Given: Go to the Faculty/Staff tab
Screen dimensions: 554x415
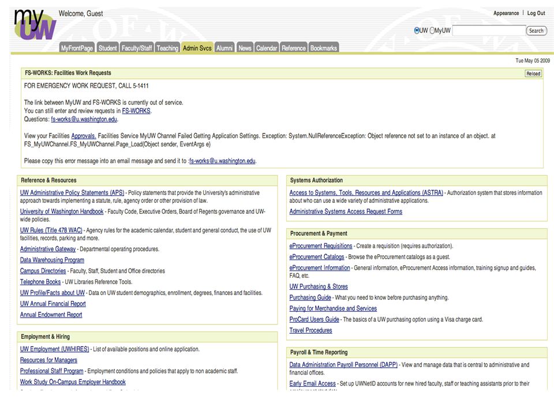Looking at the screenshot, I should point(137,48).
